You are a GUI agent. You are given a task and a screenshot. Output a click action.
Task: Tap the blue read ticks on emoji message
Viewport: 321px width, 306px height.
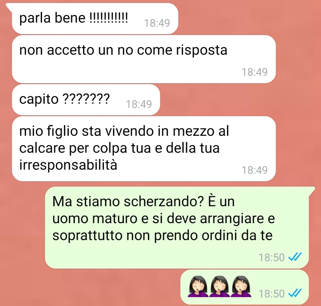[295, 293]
